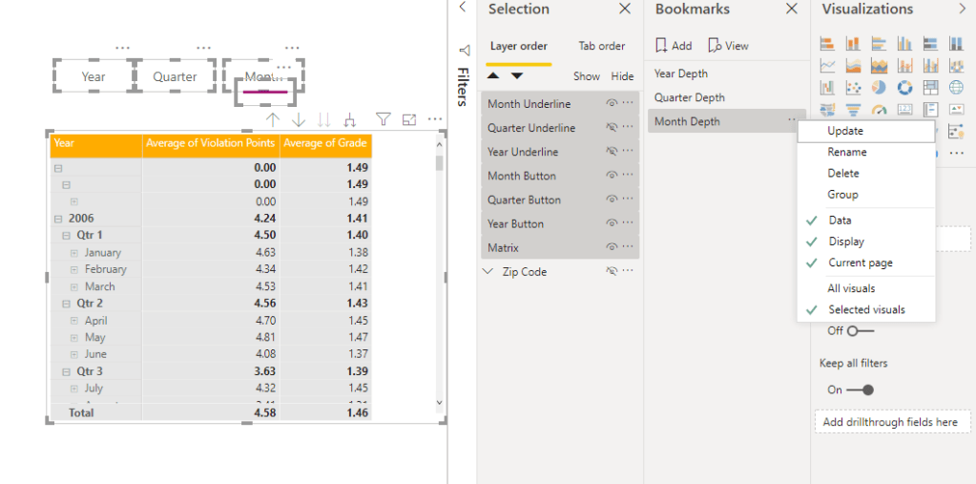The image size is (976, 484).
Task: Click Hide in the Selection pane
Action: [x=622, y=76]
